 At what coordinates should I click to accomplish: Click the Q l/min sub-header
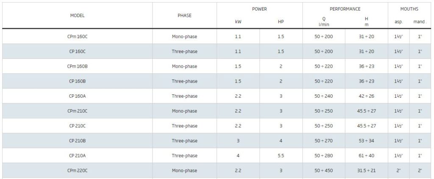[x=323, y=22]
